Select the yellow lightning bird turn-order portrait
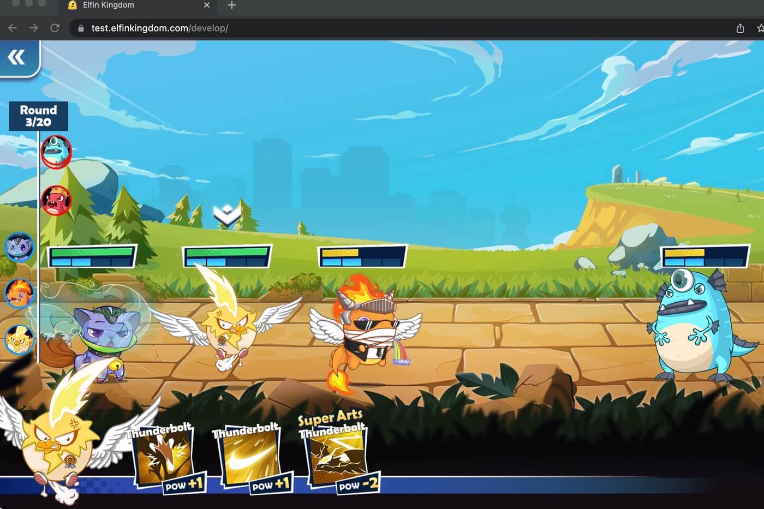The image size is (764, 509). coord(20,339)
